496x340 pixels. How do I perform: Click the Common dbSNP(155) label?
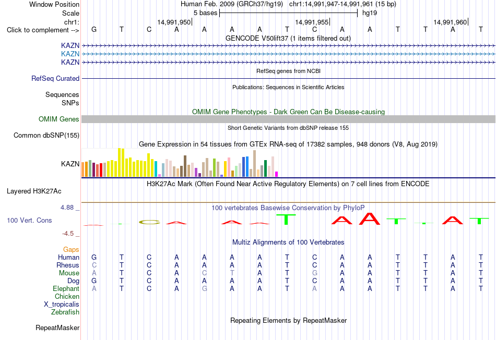pyautogui.click(x=46, y=135)
